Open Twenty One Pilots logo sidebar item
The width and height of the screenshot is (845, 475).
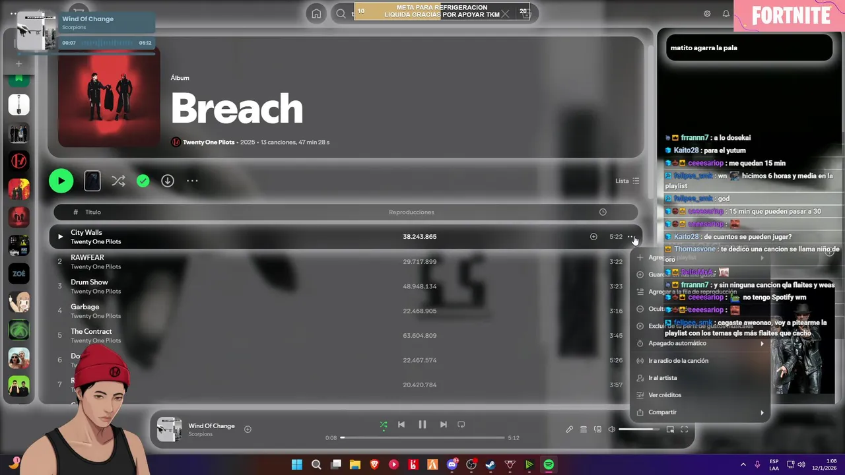tap(18, 160)
